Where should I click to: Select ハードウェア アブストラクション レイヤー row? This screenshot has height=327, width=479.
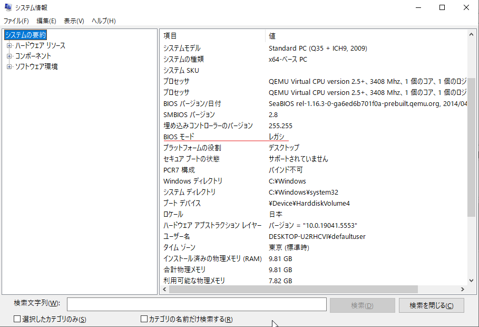(x=314, y=225)
